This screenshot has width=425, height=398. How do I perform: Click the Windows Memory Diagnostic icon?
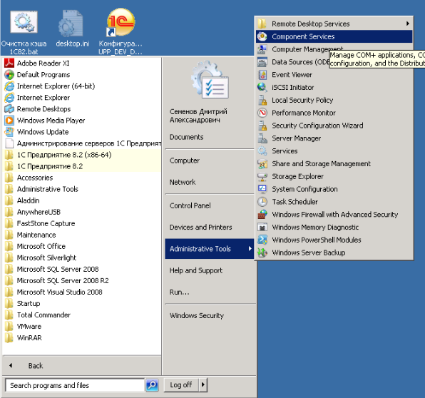(x=262, y=228)
